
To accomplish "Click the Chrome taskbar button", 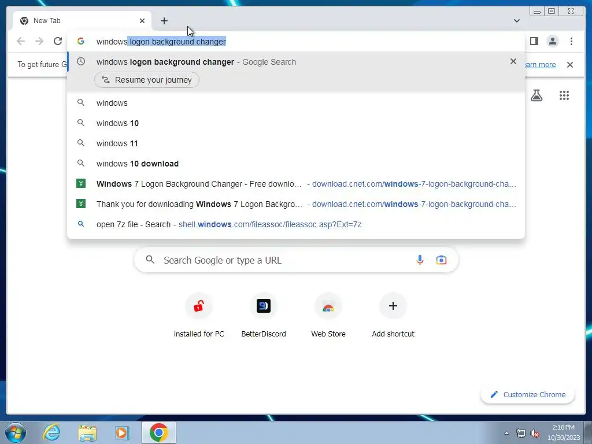I will coord(159,432).
